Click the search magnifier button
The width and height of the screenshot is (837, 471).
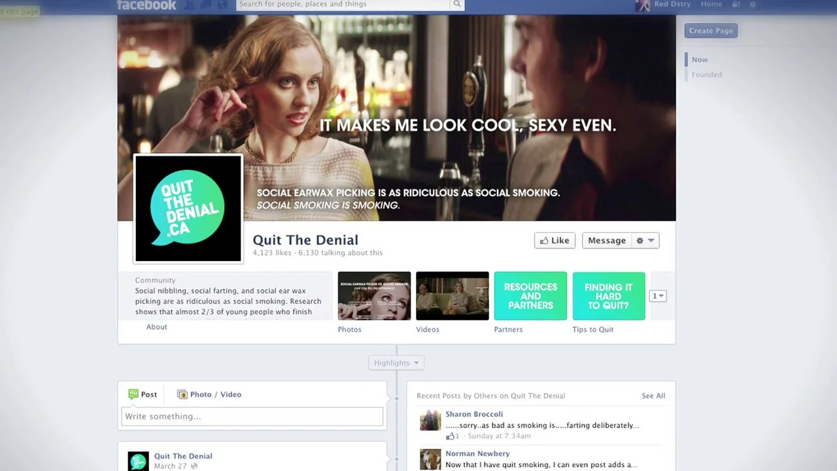[x=457, y=4]
